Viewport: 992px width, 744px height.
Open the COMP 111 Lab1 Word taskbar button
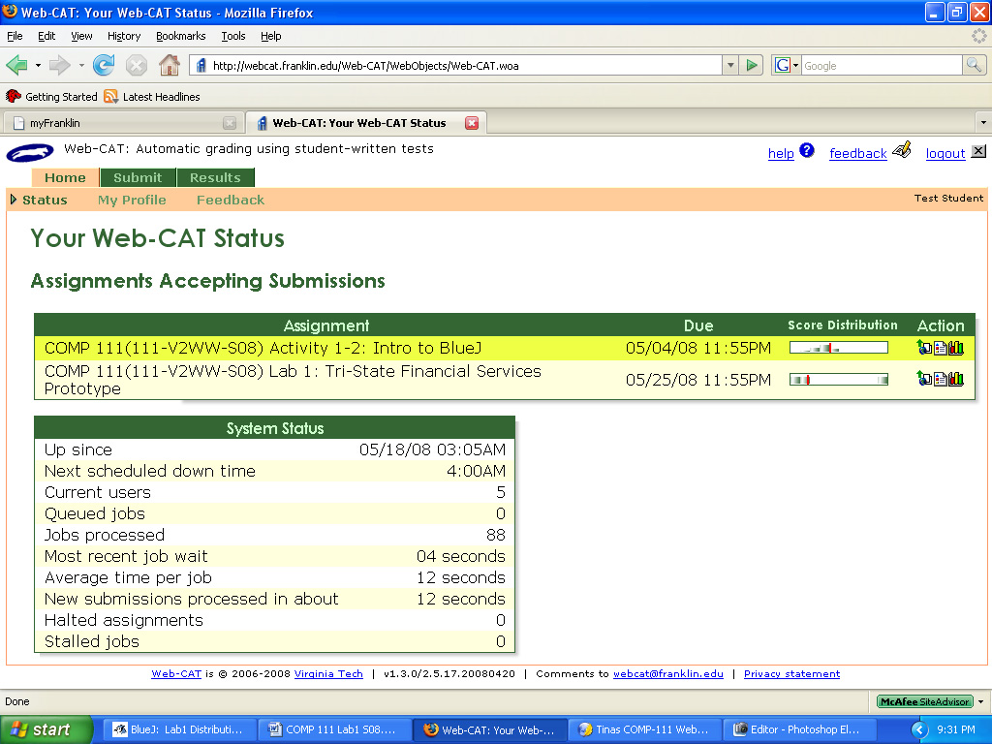(x=333, y=730)
